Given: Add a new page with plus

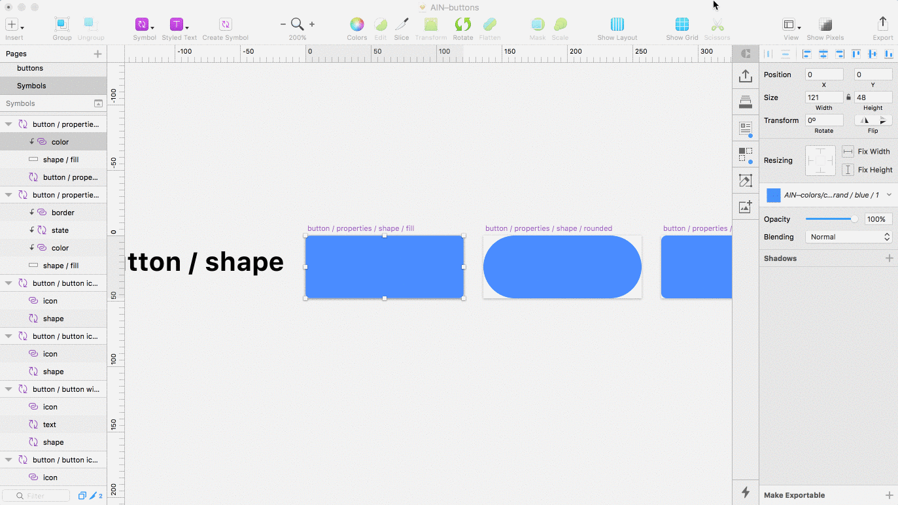Looking at the screenshot, I should (97, 54).
